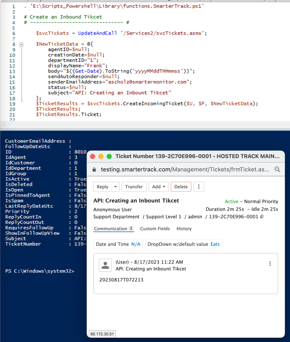Copy ticket number using the copy icon
290x342 pixels.
pos(262,217)
